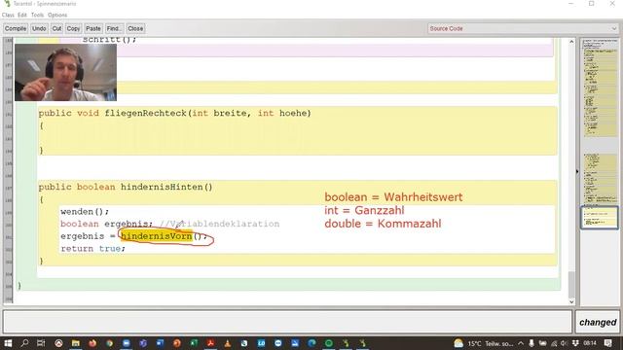
Task: Click the Paste button
Action: point(93,28)
